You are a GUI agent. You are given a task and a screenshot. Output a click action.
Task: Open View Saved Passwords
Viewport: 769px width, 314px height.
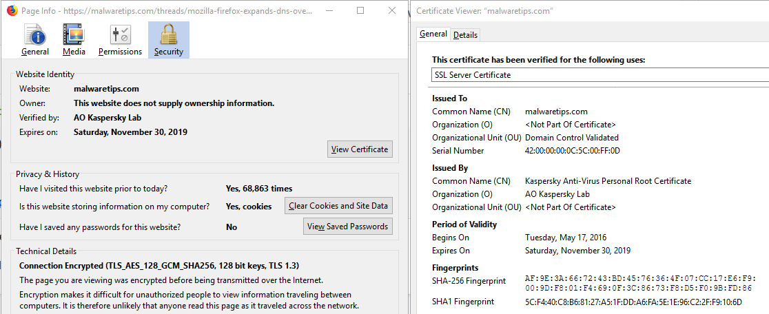[x=348, y=227]
